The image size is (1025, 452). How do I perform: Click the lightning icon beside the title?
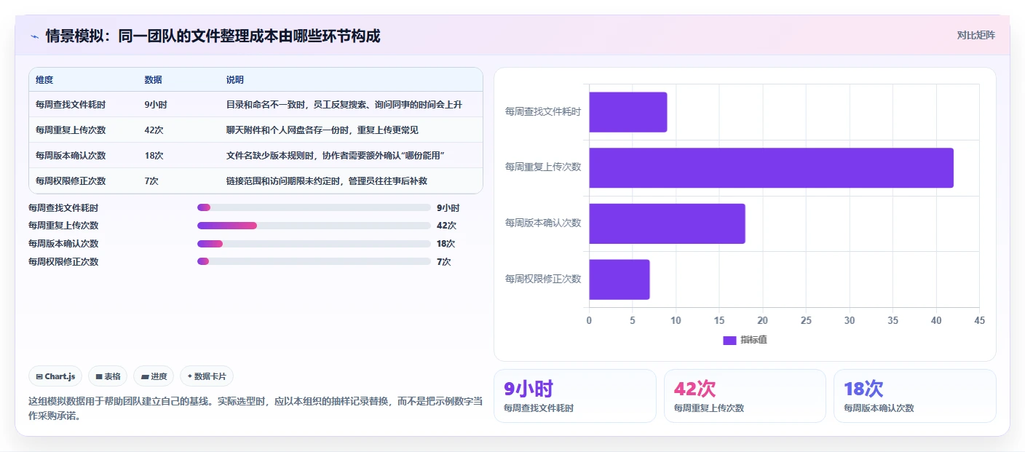34,36
